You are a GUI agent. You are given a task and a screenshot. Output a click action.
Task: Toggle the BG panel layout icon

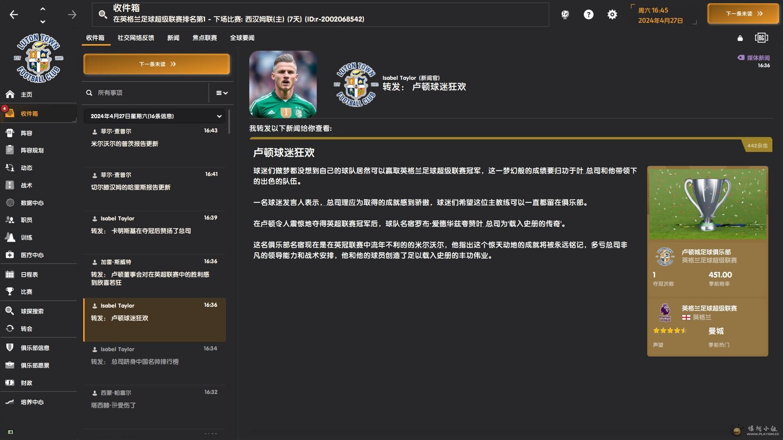pos(761,38)
